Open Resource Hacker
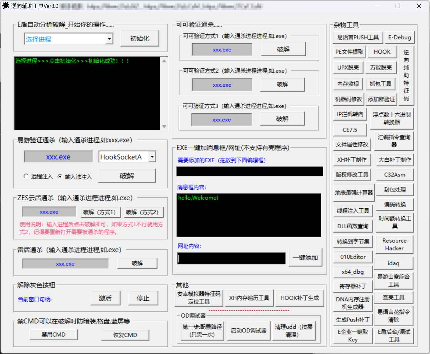 394,244
